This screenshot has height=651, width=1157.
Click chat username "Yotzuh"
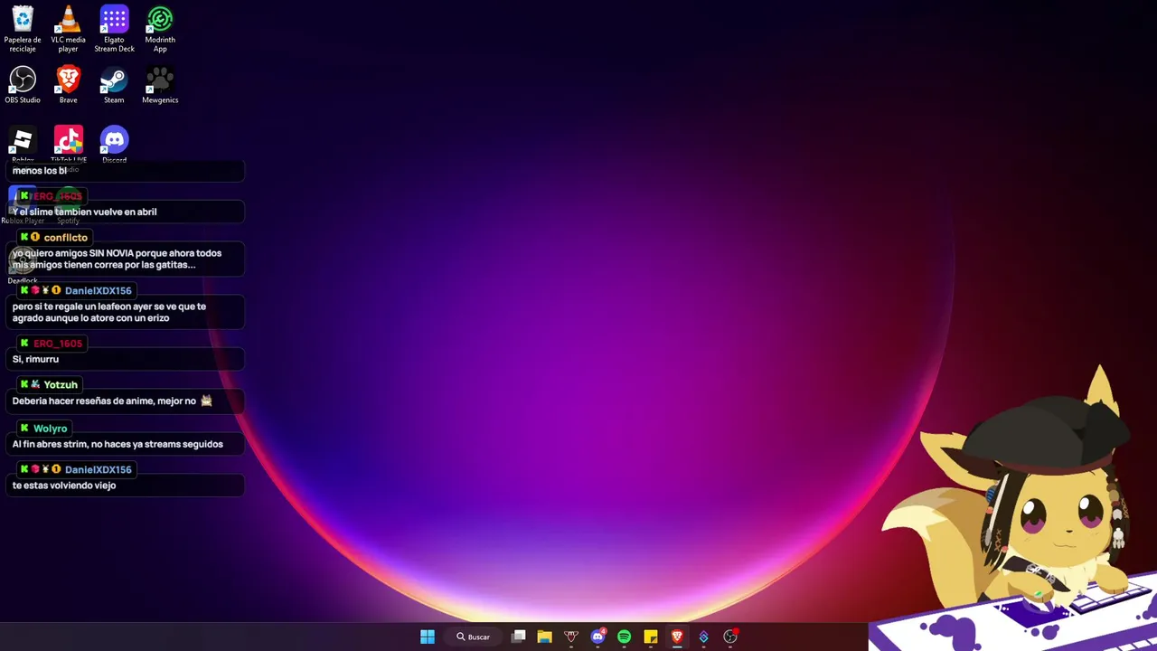coord(61,385)
